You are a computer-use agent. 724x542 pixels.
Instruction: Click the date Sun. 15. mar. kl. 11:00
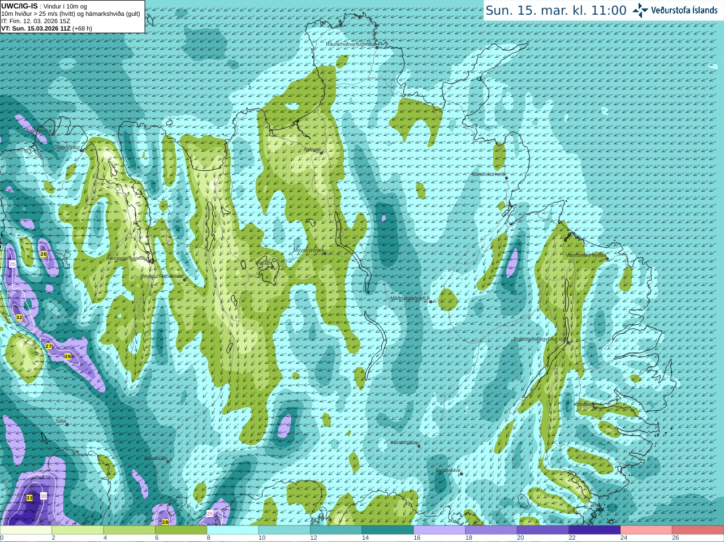(556, 10)
